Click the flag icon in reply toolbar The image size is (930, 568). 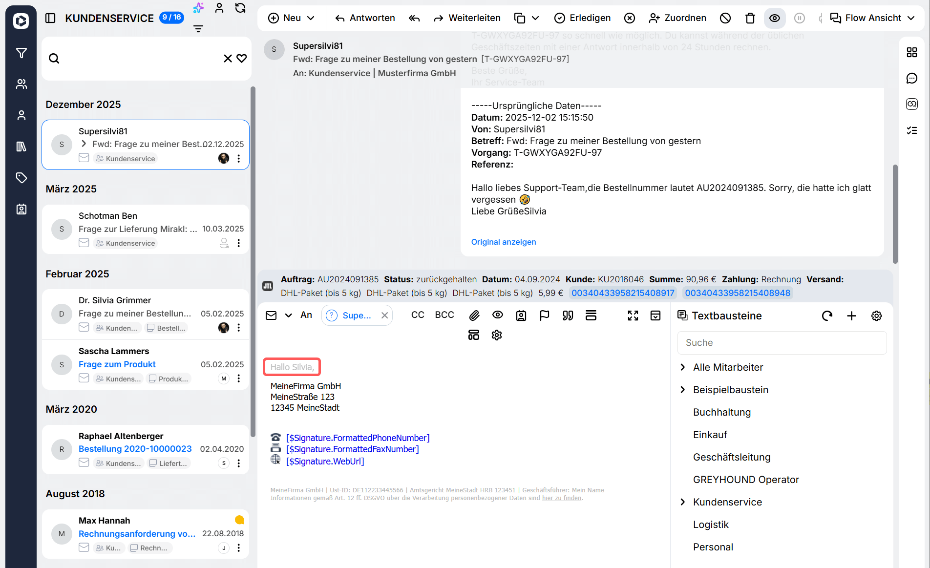click(x=544, y=316)
